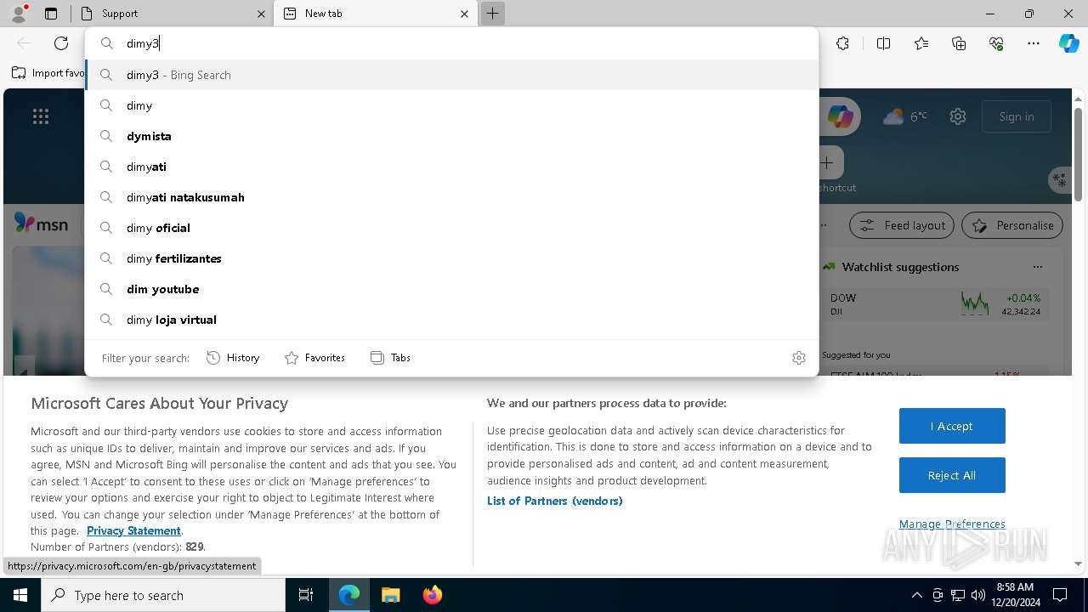Open the weather widget showing 6°C
The height and width of the screenshot is (612, 1088).
pos(905,116)
